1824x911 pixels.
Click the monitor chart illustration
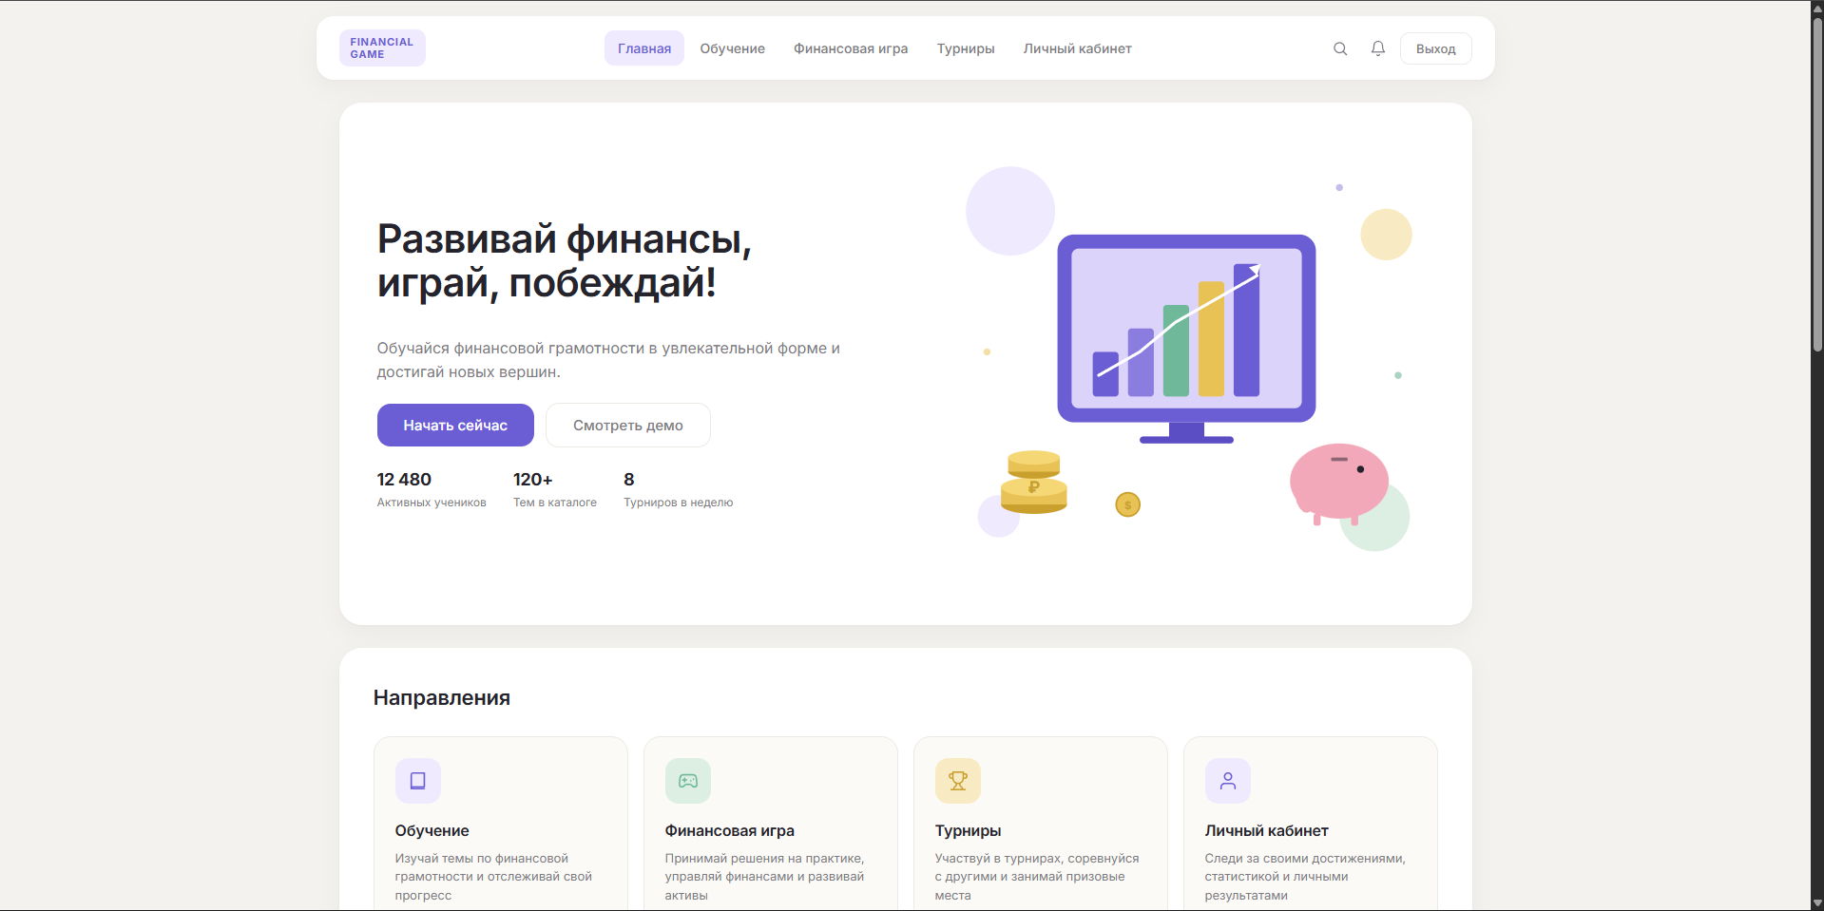[1187, 338]
